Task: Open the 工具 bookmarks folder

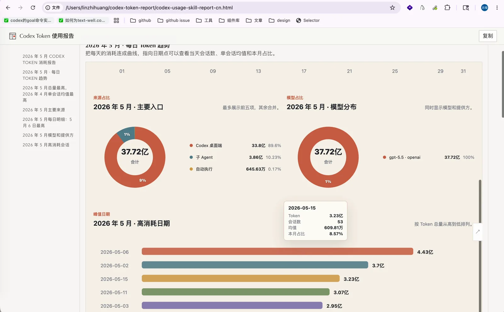Action: click(x=204, y=20)
